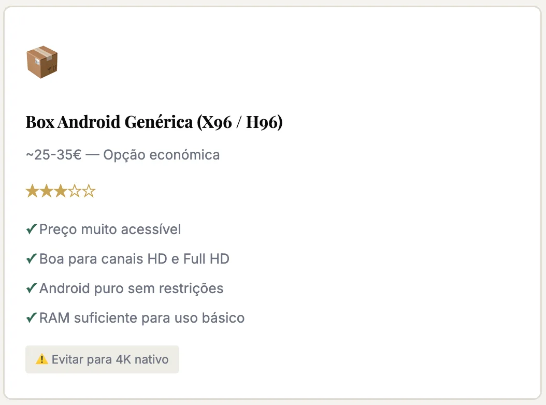Click checkmark beside Preço muito acessível
546x405 pixels.
point(31,229)
